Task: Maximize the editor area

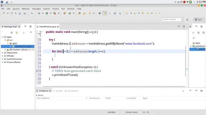Action: [184, 27]
